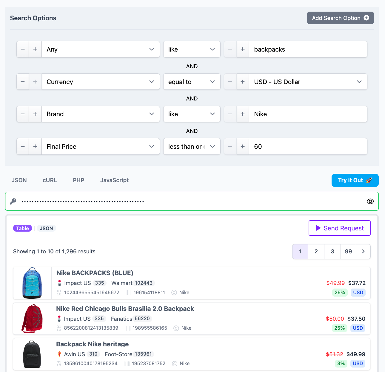The height and width of the screenshot is (372, 385).
Task: Click the USD badge on Nike heritage row
Action: point(358,363)
